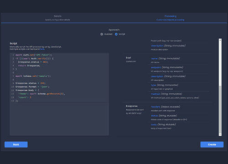Click the $response headers property link

point(155,107)
